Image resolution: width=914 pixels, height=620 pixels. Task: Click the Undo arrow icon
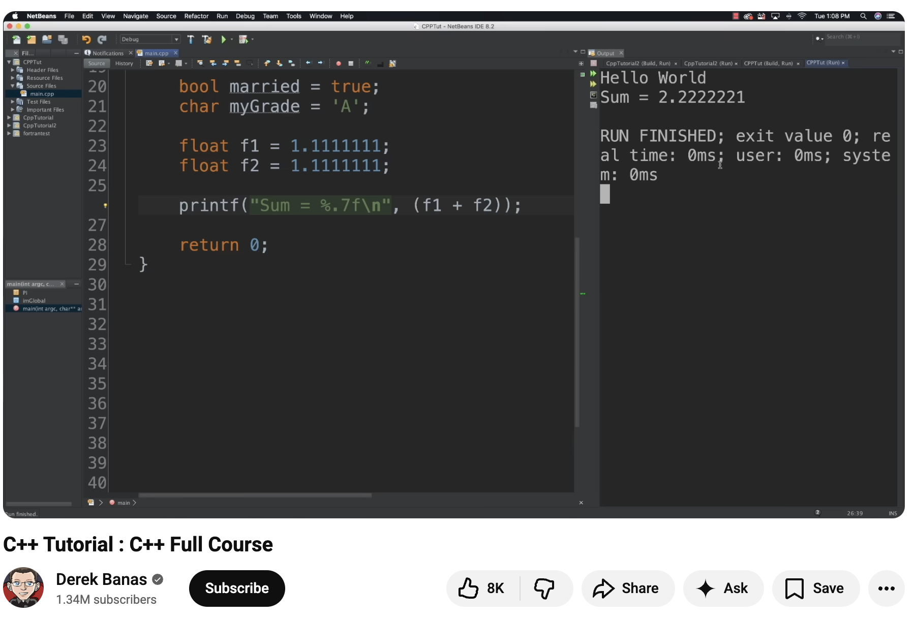pos(86,39)
